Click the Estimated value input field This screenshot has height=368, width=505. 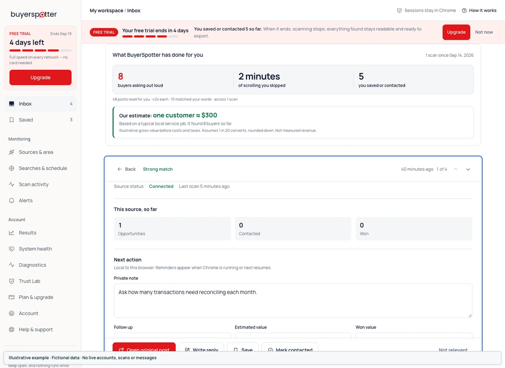(x=293, y=336)
